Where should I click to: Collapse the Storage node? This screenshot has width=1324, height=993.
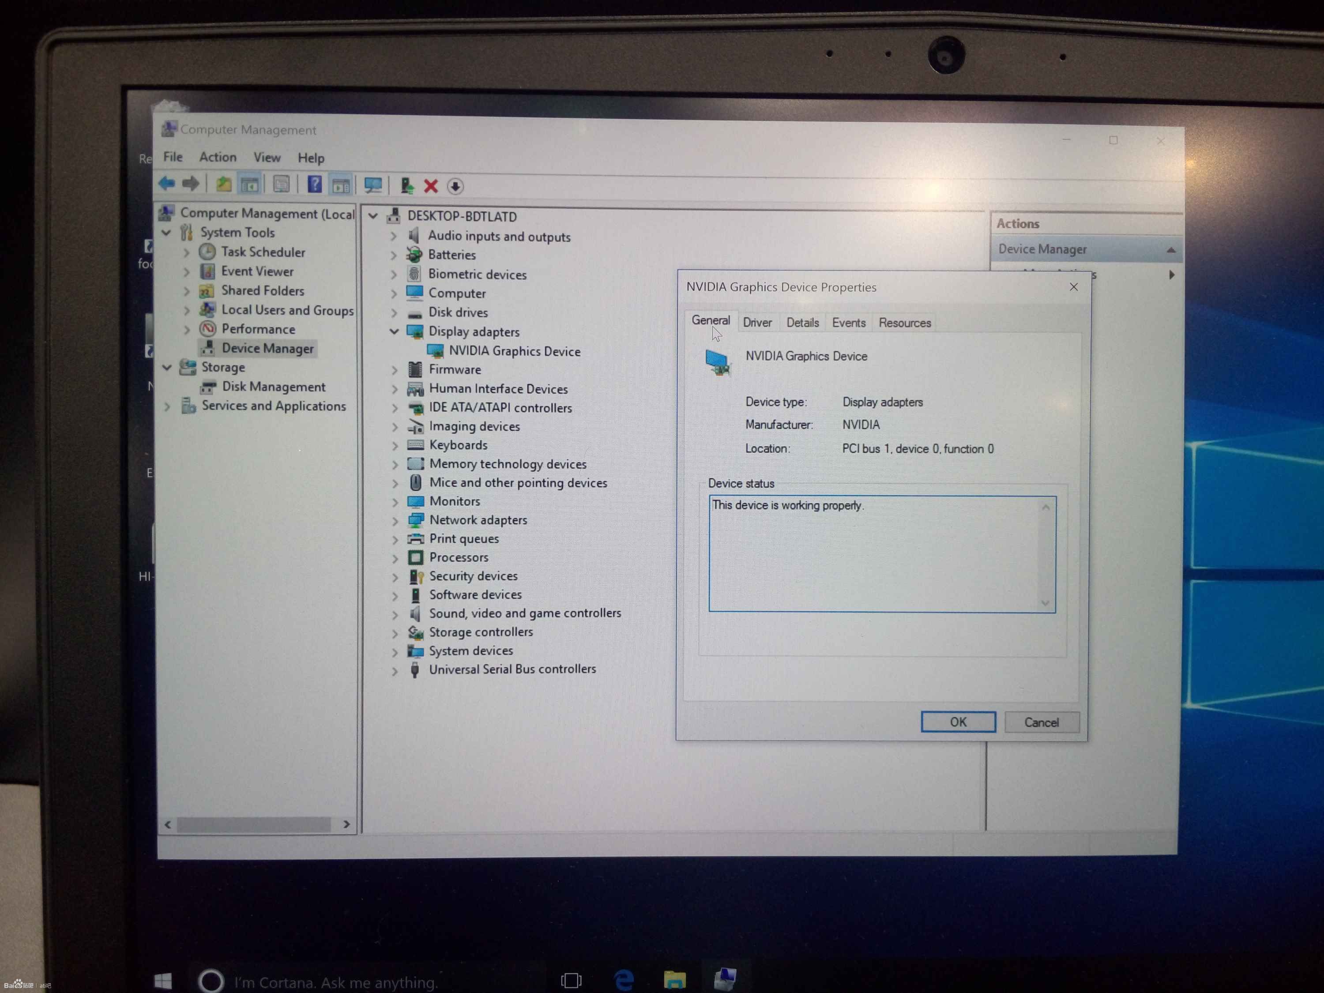[x=167, y=367]
